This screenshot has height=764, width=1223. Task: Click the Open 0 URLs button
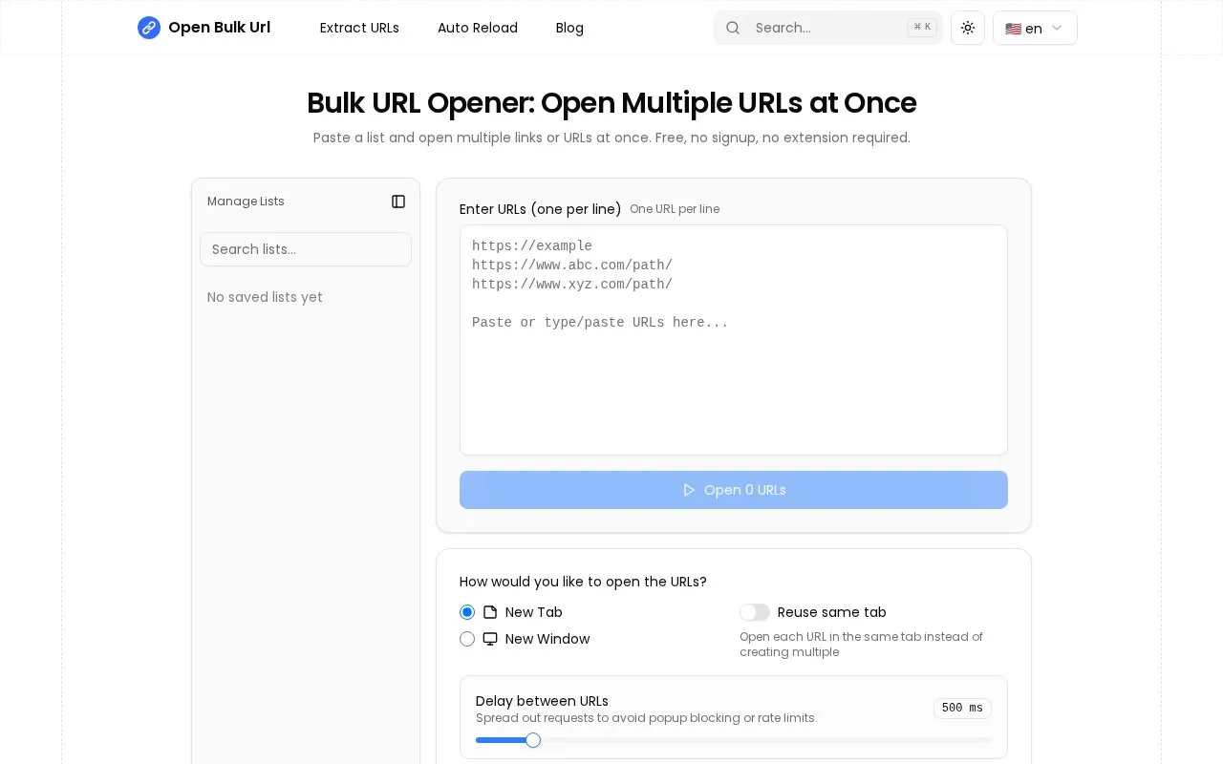734,490
